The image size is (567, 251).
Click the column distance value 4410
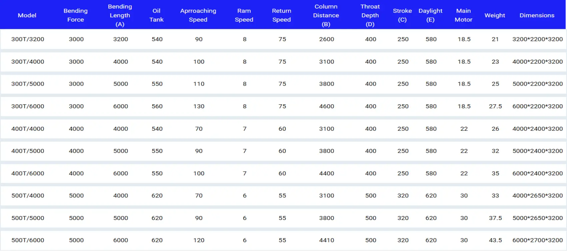coord(326,240)
